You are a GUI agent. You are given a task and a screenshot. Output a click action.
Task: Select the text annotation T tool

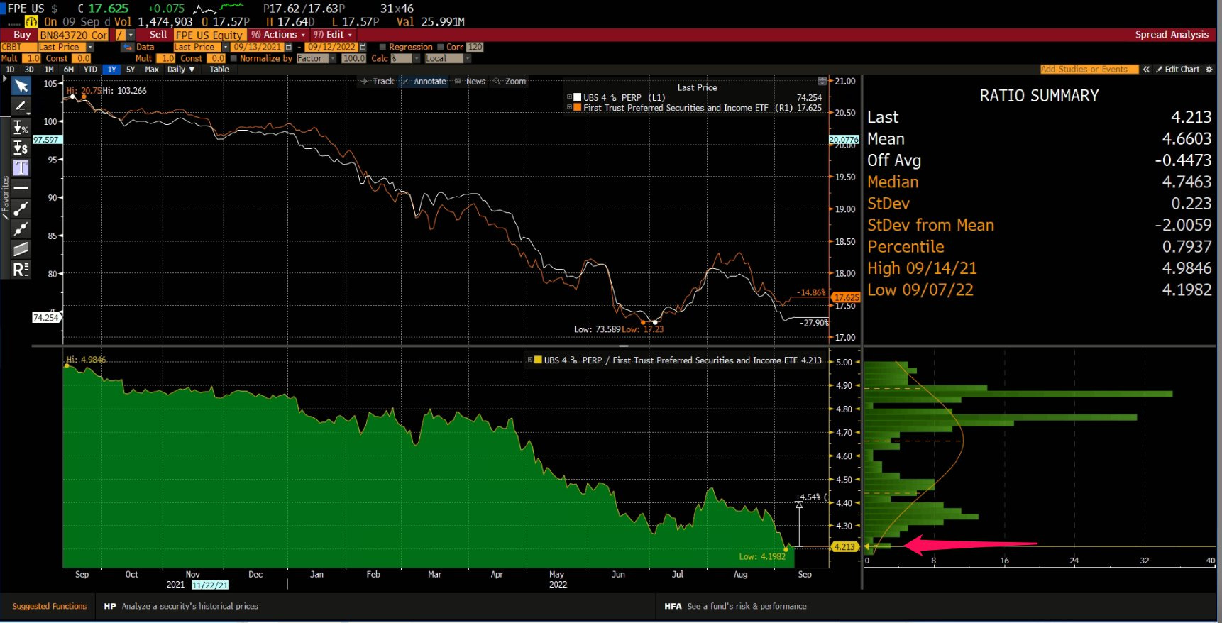pyautogui.click(x=21, y=167)
